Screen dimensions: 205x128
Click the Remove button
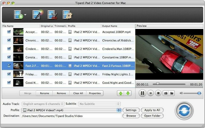click(61, 93)
